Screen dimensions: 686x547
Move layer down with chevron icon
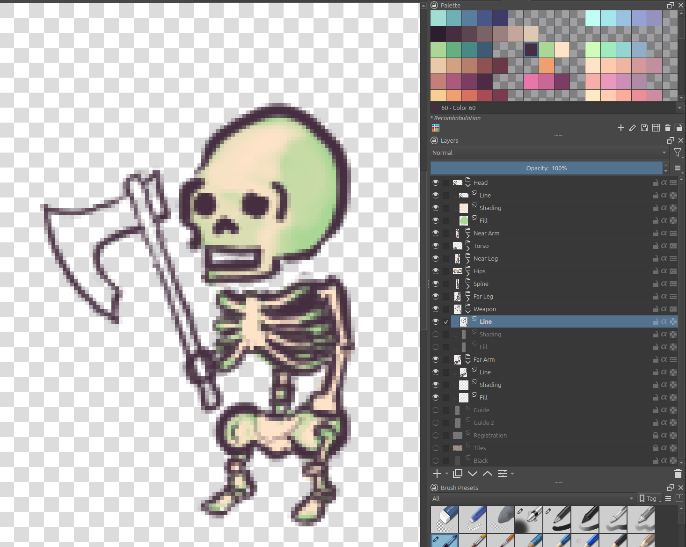(473, 474)
